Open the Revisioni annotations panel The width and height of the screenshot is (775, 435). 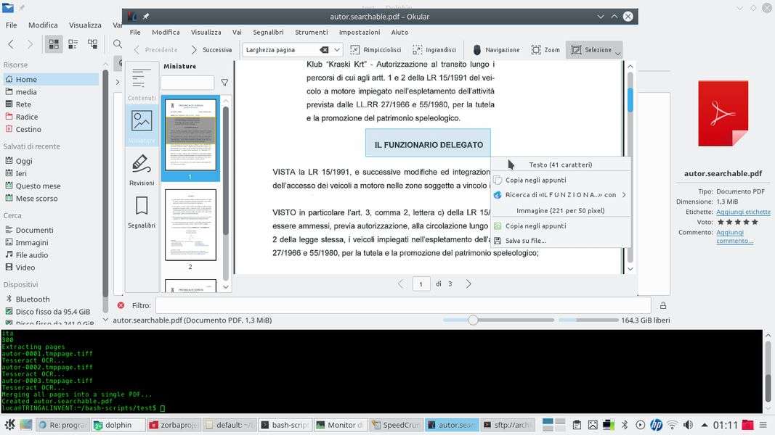point(142,169)
